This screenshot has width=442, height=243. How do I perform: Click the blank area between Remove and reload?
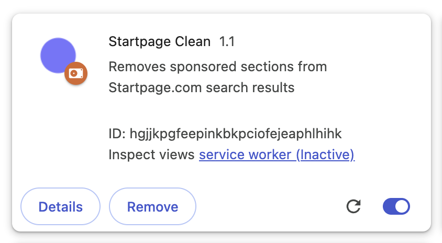pos(270,206)
